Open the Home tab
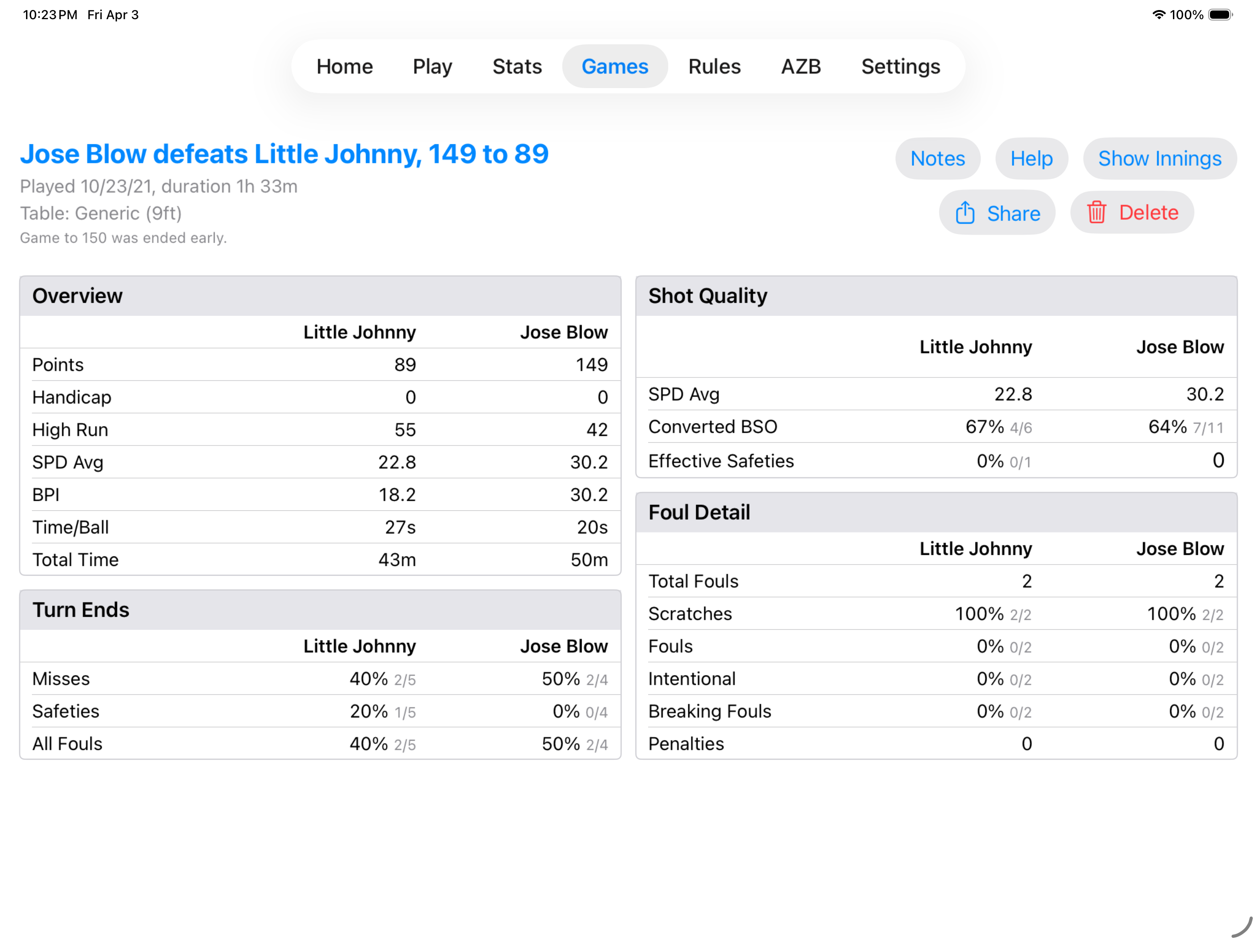The width and height of the screenshot is (1257, 942). click(344, 67)
